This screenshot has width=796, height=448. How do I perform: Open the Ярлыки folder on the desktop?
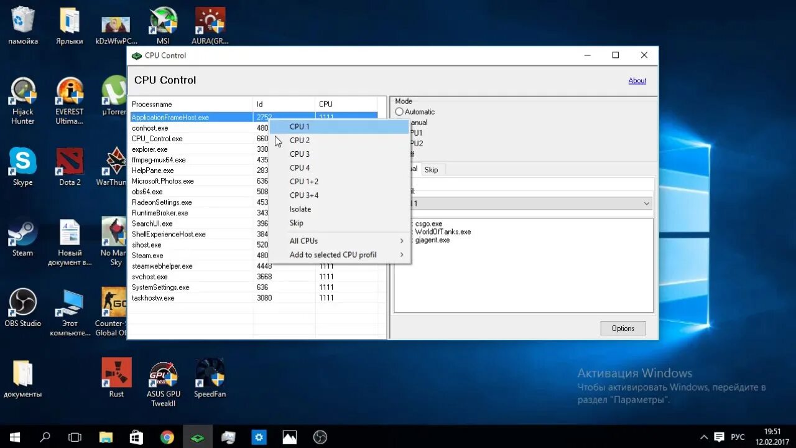tap(70, 26)
